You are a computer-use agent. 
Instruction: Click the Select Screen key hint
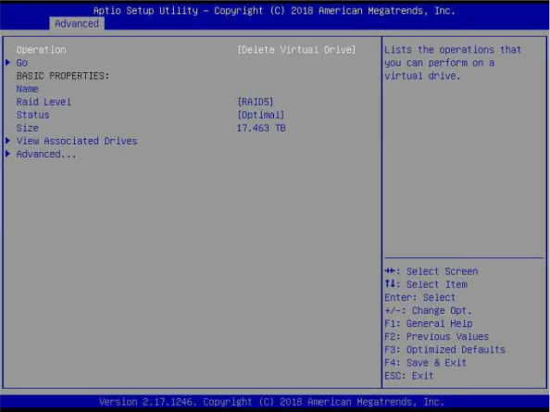pos(431,271)
